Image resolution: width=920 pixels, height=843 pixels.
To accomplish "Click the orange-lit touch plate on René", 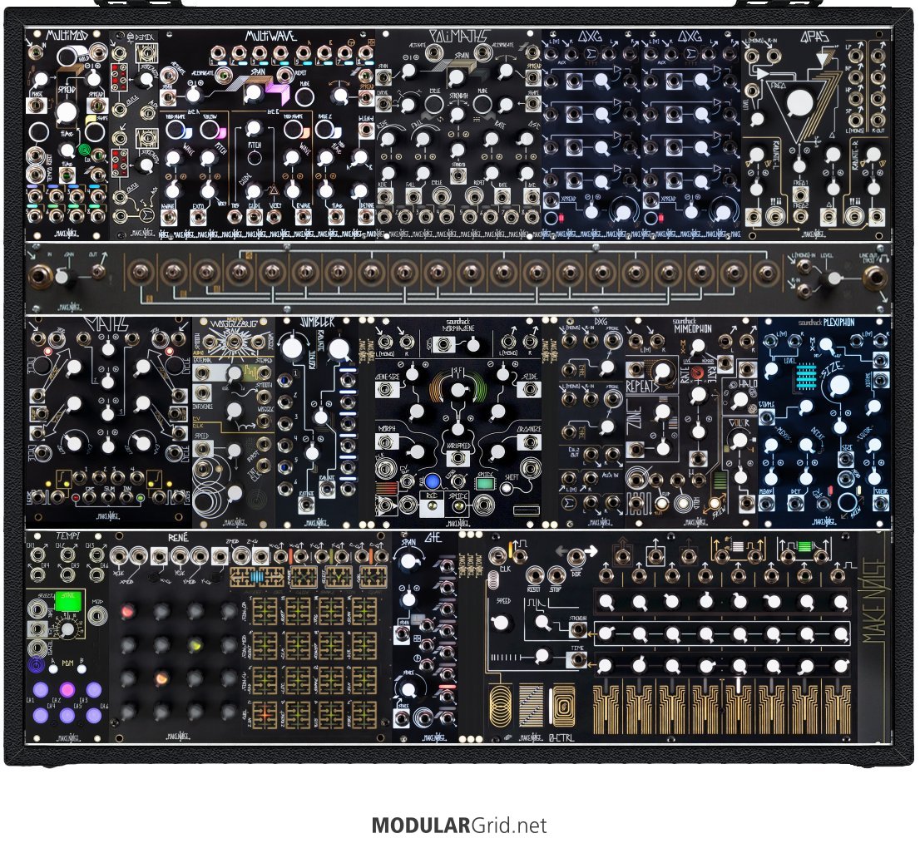I will [x=264, y=715].
